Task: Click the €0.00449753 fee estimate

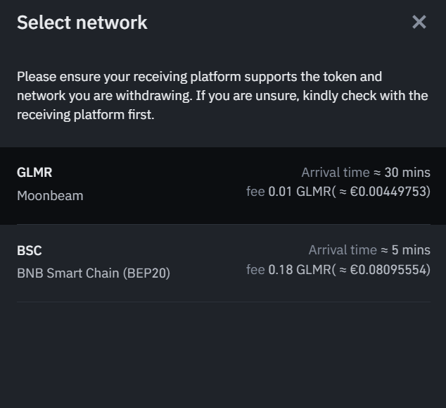Action: [388, 192]
